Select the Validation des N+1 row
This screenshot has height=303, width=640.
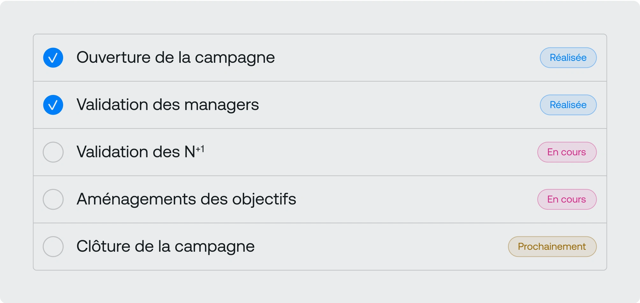click(x=367, y=152)
